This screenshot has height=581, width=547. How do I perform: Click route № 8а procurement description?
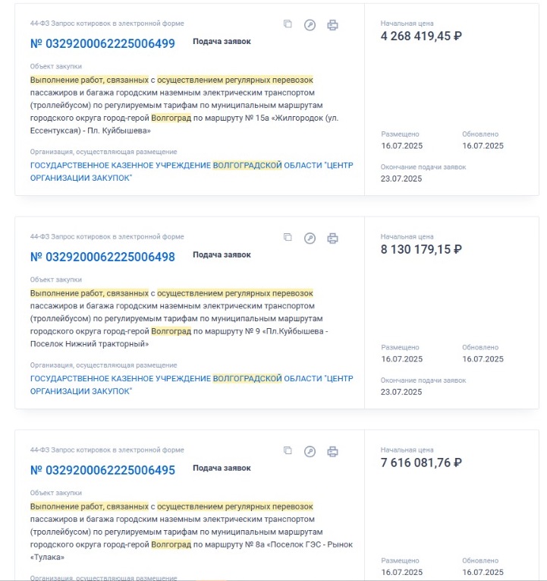(x=191, y=532)
